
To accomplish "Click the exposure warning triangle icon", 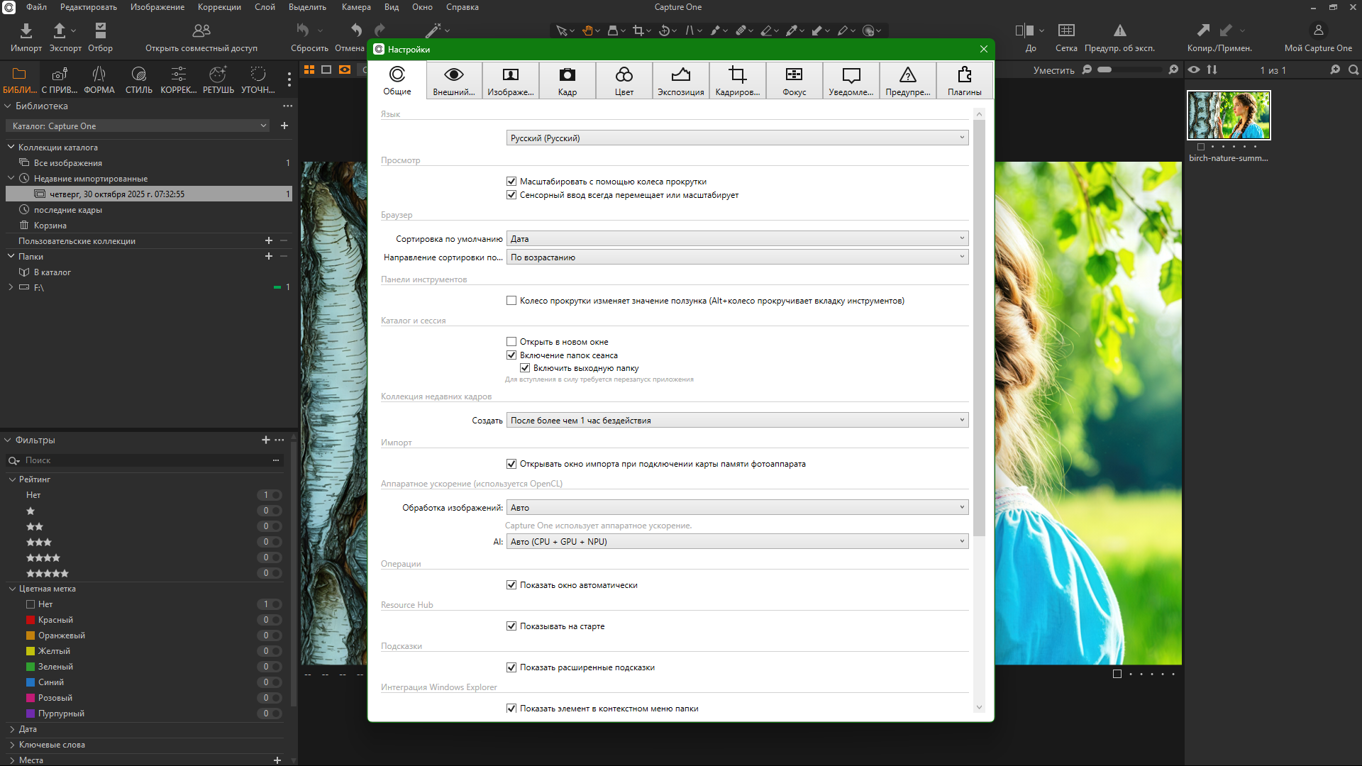I will pos(1119,30).
